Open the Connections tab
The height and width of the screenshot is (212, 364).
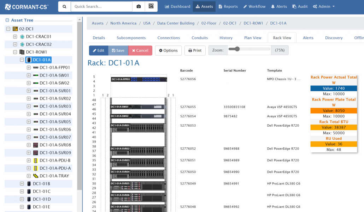pos(169,38)
